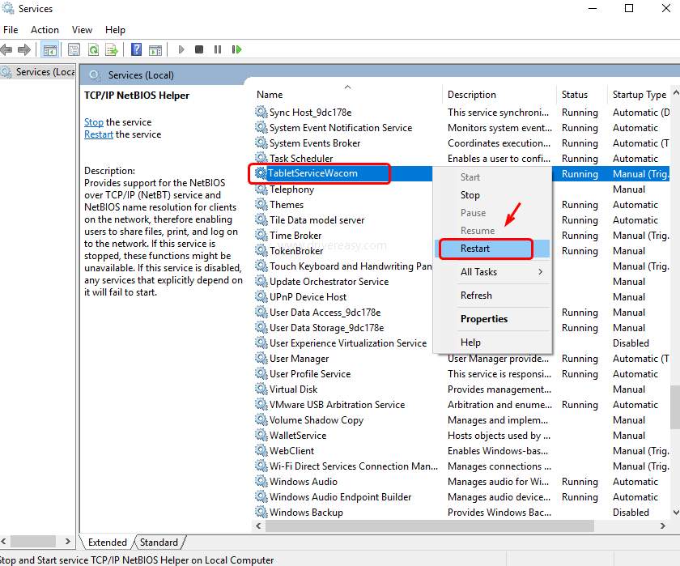Open service Properties via the toolbar icon
The height and width of the screenshot is (566, 680).
pyautogui.click(x=73, y=49)
